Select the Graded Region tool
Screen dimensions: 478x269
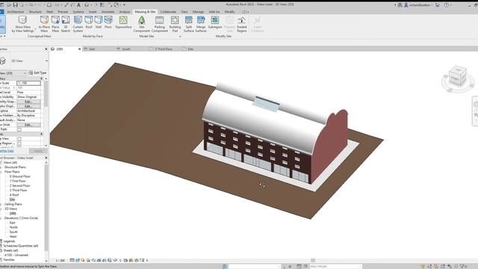tap(242, 24)
